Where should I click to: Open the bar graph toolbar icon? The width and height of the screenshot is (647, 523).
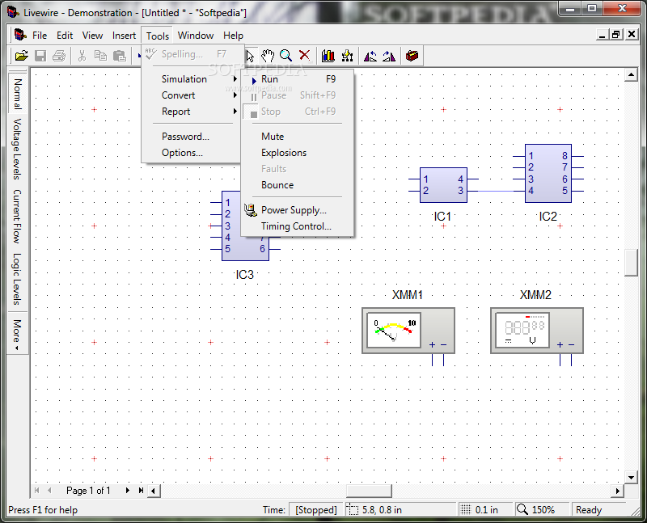tap(328, 56)
